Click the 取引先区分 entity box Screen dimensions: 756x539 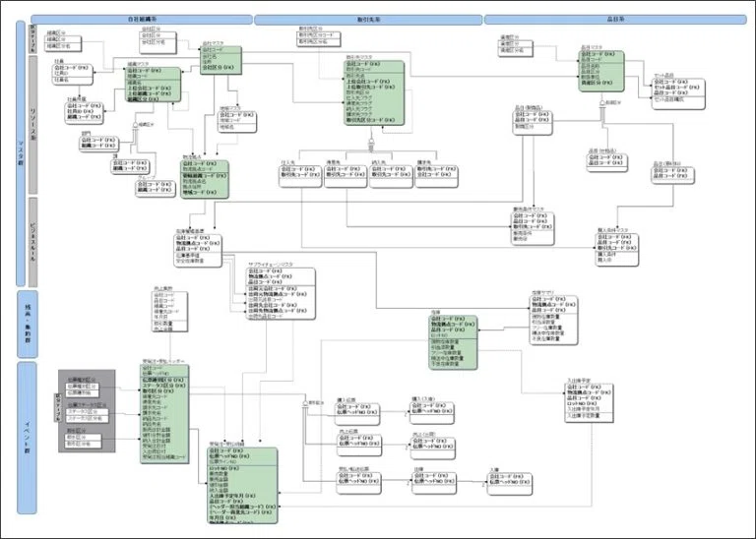coord(319,39)
